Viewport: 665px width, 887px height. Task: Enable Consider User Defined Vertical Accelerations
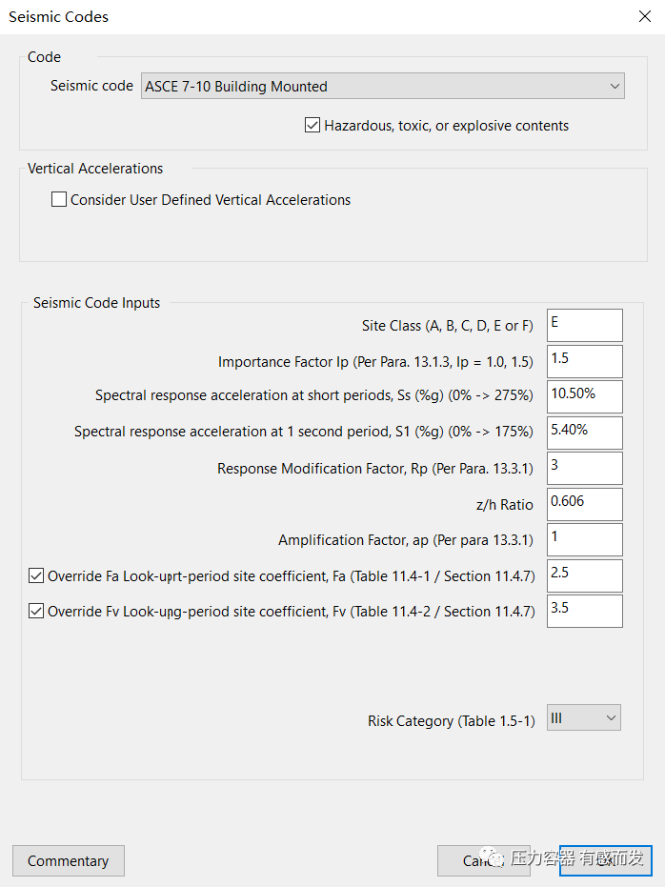59,200
